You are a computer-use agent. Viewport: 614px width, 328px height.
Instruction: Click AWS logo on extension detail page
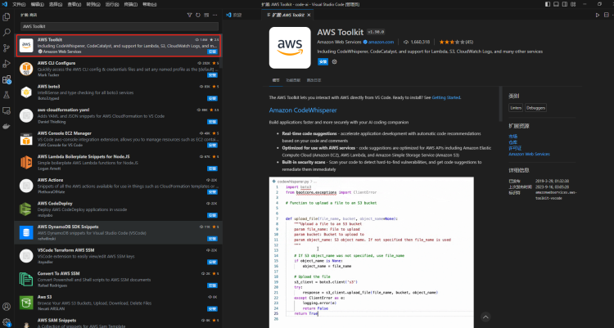[x=290, y=47]
